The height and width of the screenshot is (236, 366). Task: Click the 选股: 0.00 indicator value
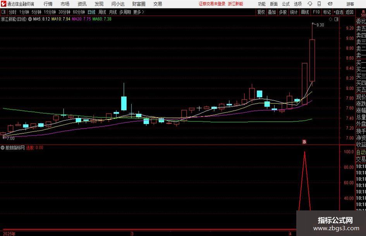pyautogui.click(x=34, y=148)
